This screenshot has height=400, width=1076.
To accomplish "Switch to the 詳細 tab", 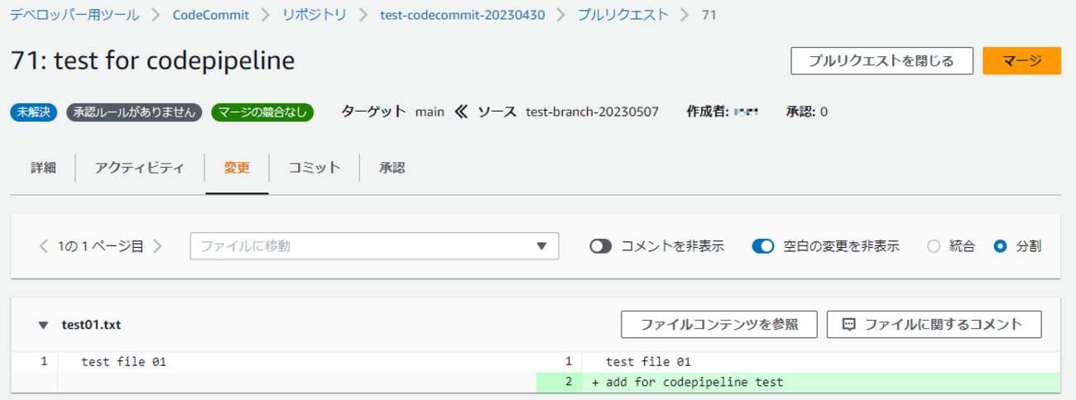I will [43, 168].
